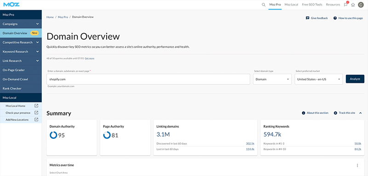The width and height of the screenshot is (368, 176).
Task: Click the Give feedback chat icon
Action: [307, 18]
